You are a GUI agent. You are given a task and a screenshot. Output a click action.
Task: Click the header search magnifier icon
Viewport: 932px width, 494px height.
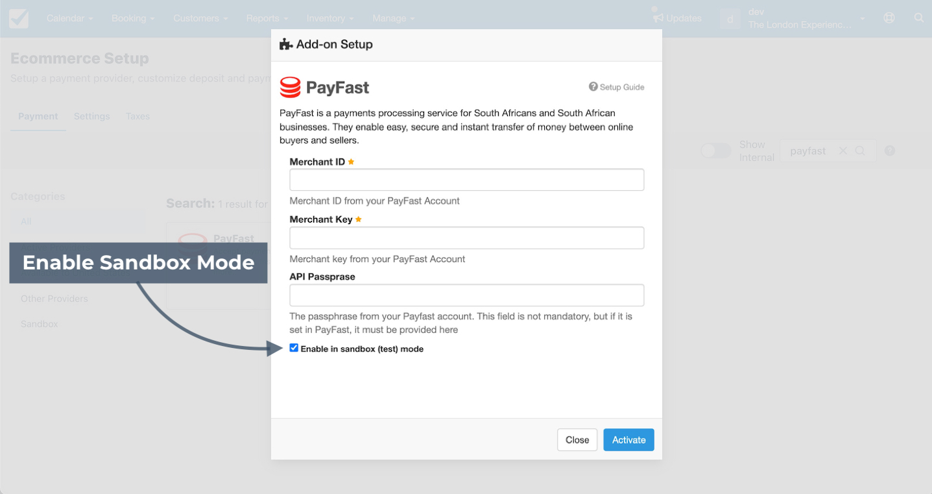919,18
